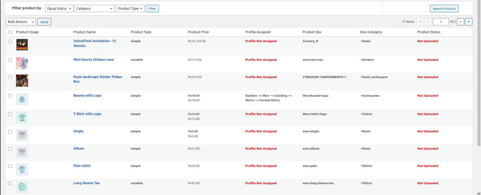Select the Album product checkbox

(10, 149)
